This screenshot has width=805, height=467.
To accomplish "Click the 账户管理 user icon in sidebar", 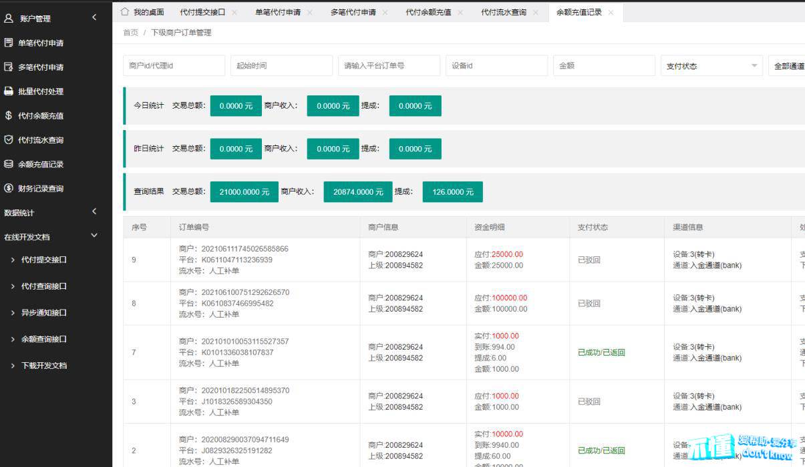I will (9, 19).
